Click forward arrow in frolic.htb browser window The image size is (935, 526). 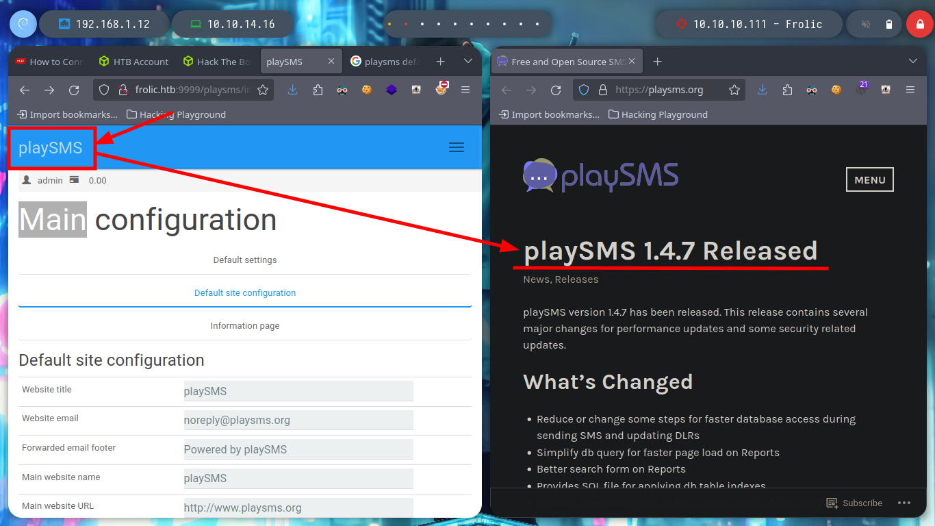49,90
